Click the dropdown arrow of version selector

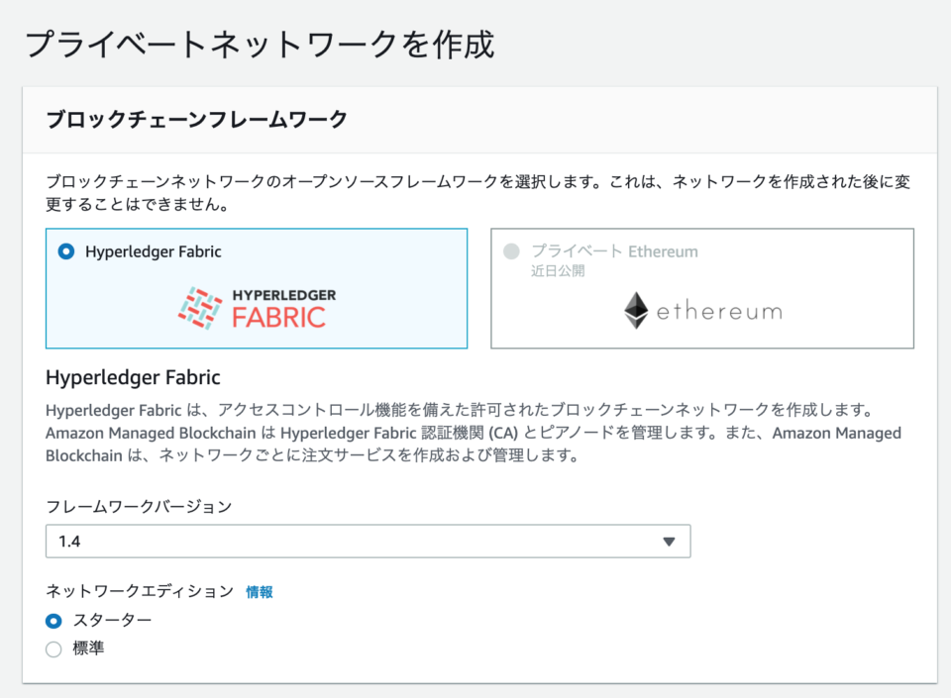(669, 542)
